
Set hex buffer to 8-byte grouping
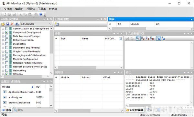pos(152,38)
